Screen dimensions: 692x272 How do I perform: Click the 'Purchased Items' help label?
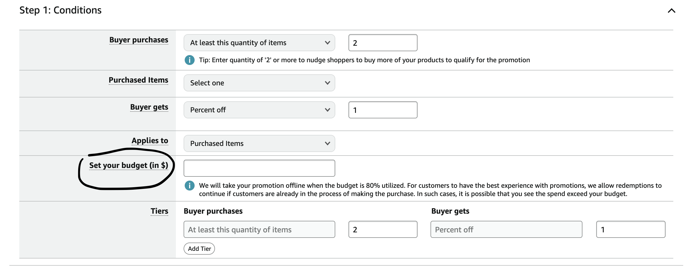(x=138, y=80)
